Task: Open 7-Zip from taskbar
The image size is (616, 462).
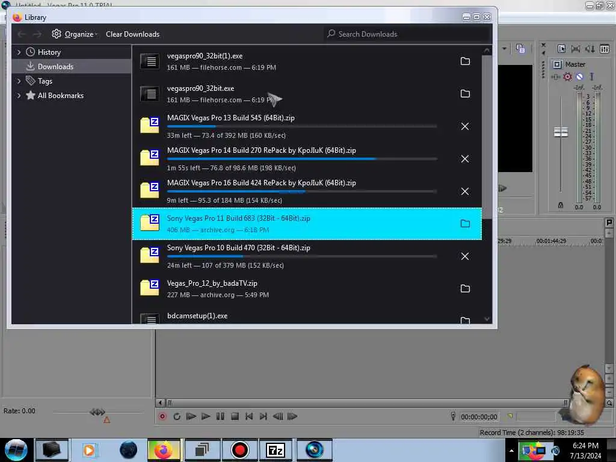Action: pos(276,450)
